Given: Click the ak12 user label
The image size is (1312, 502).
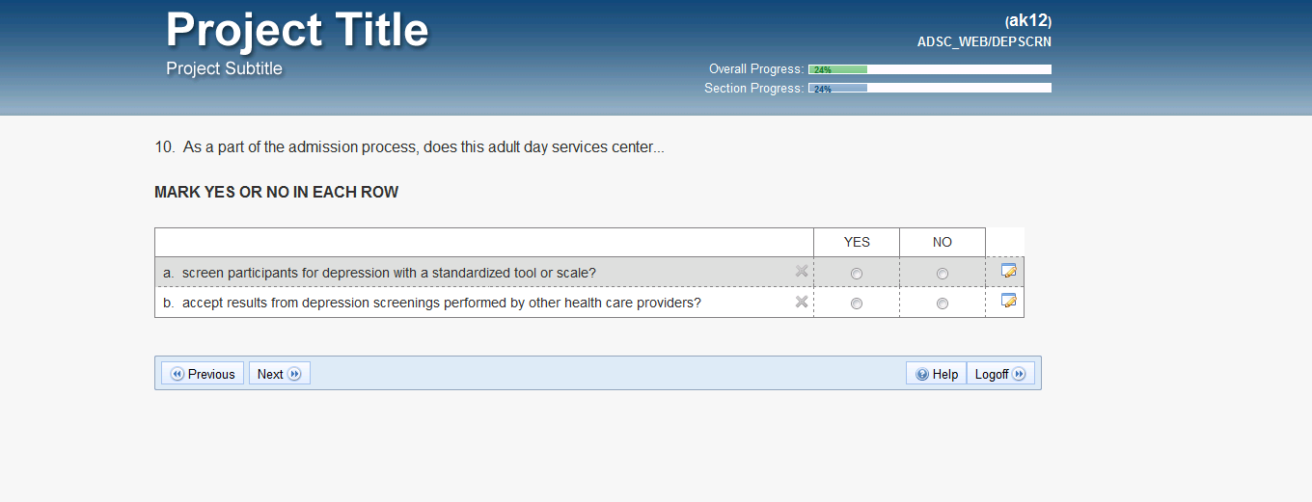Looking at the screenshot, I should pyautogui.click(x=1028, y=20).
